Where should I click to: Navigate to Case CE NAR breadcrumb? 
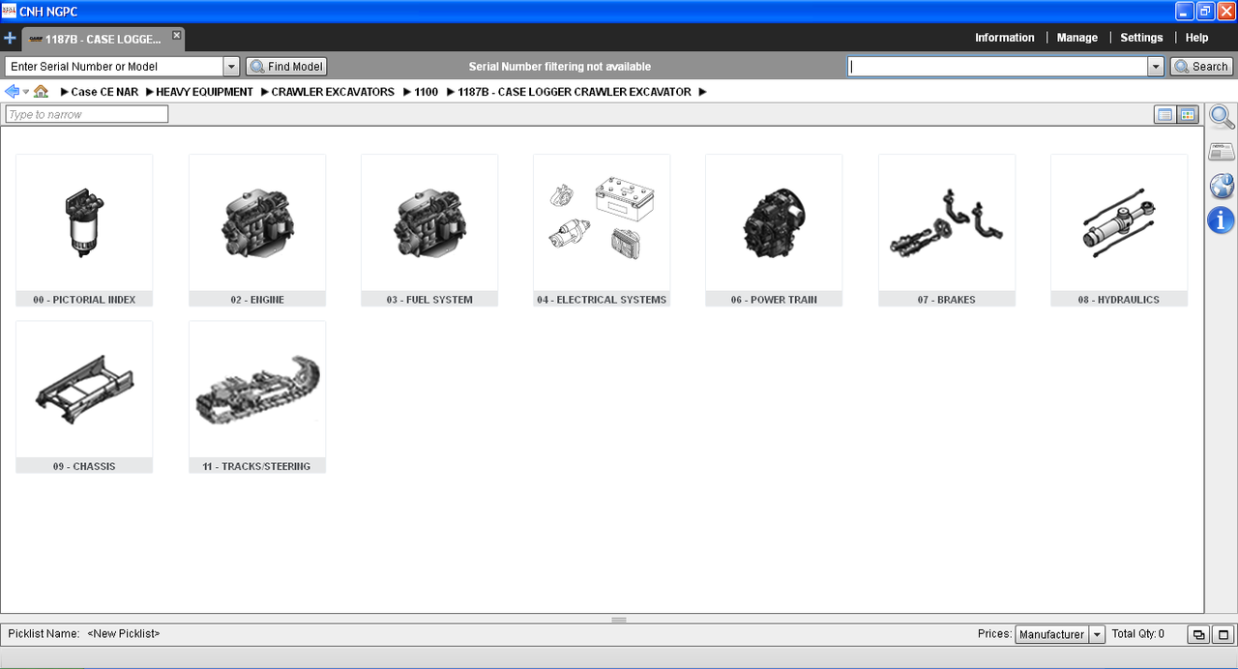pos(104,92)
